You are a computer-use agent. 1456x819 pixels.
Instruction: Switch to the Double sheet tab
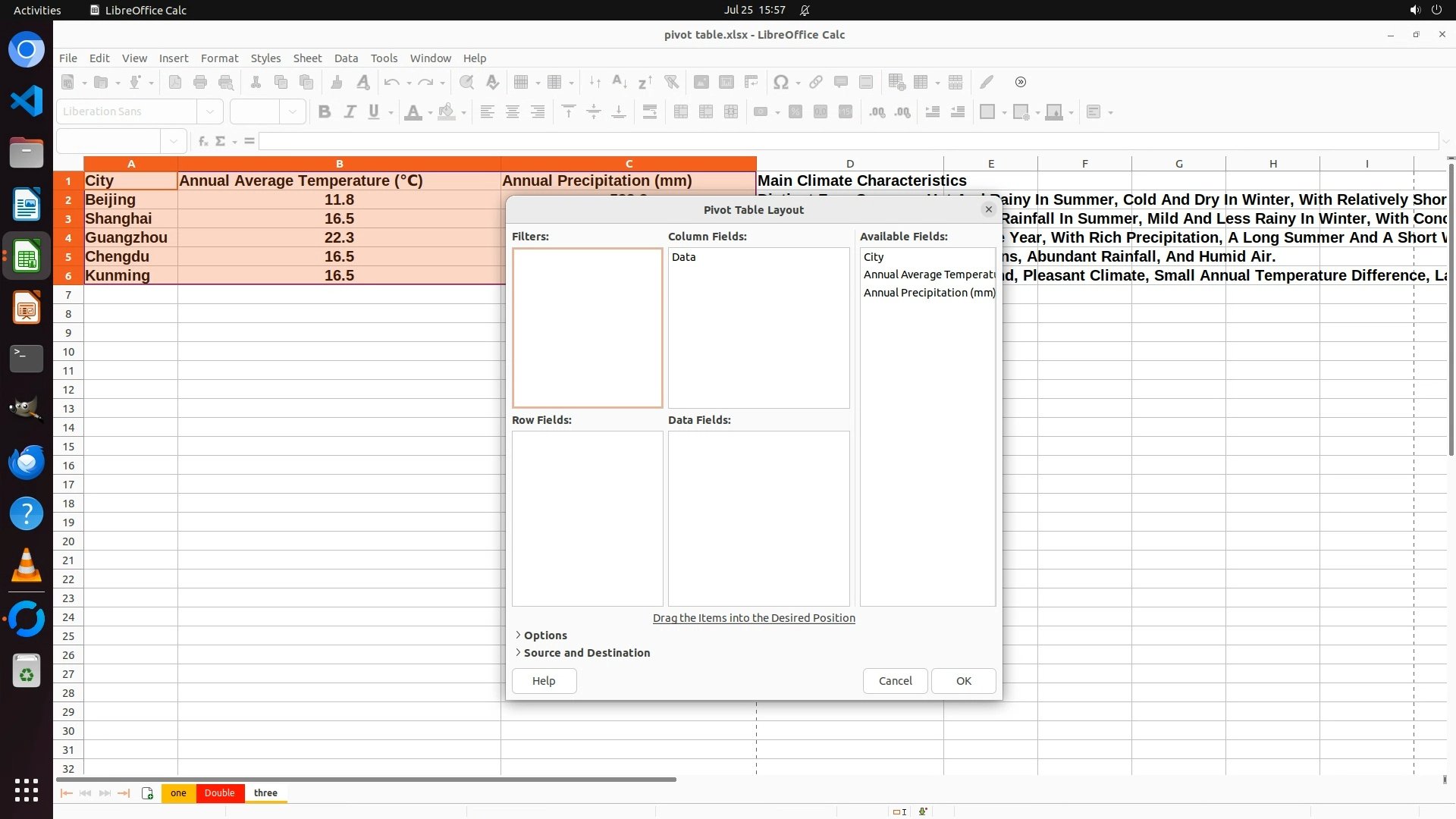(219, 793)
